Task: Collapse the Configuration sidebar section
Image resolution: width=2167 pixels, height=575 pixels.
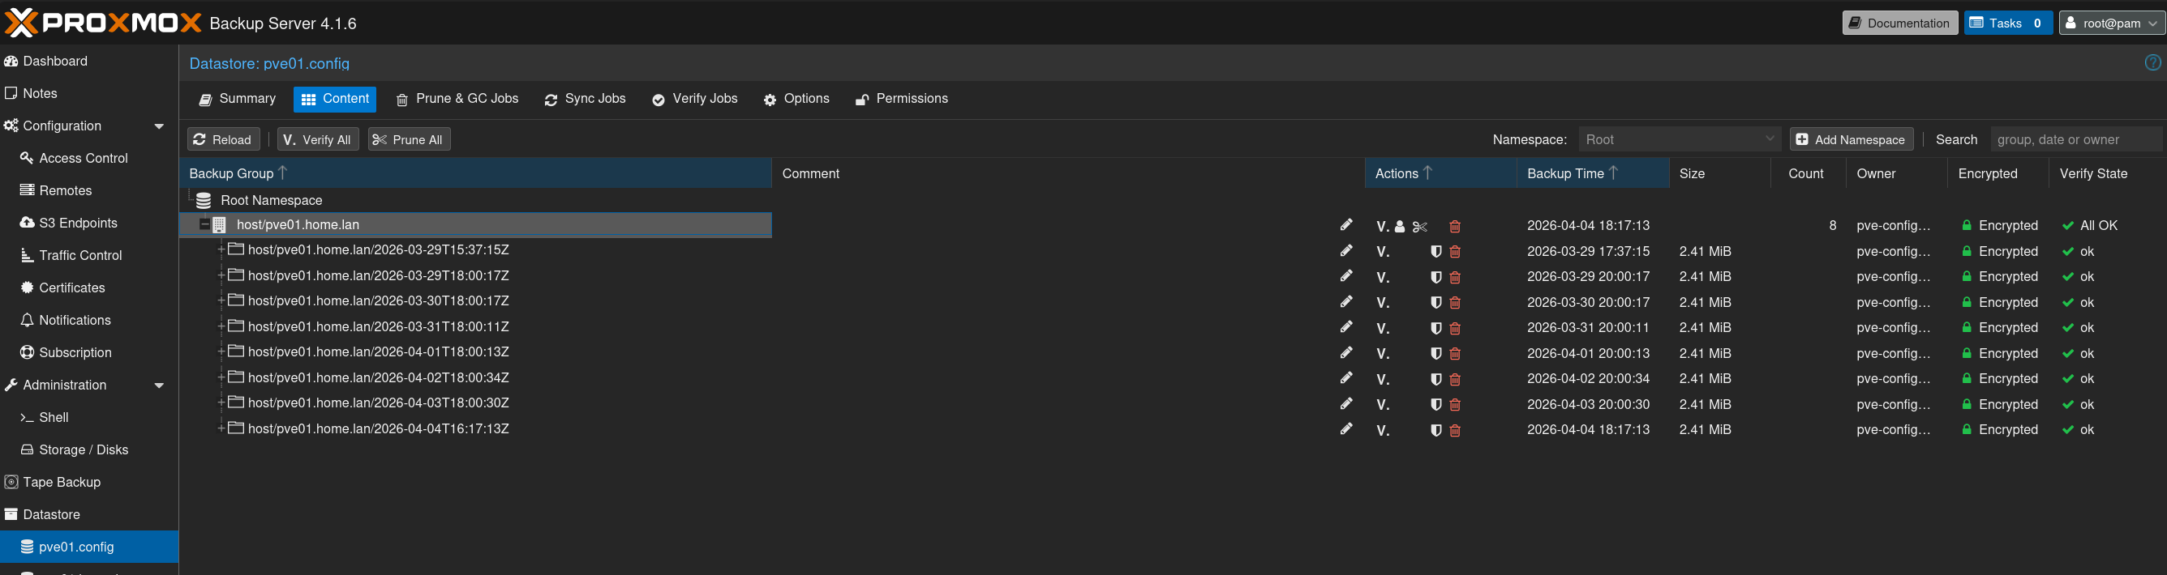Action: tap(159, 126)
